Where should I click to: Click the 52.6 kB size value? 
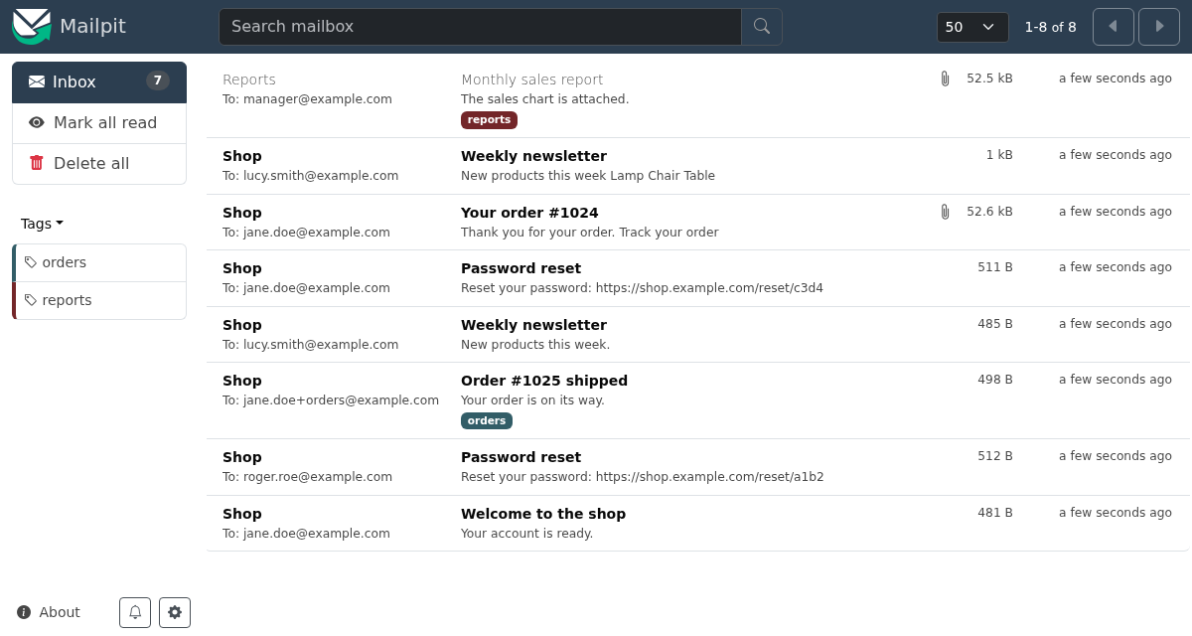click(989, 212)
